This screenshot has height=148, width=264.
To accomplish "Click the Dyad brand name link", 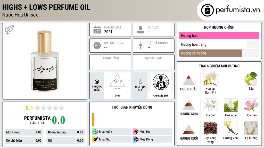I will coord(117,96).
